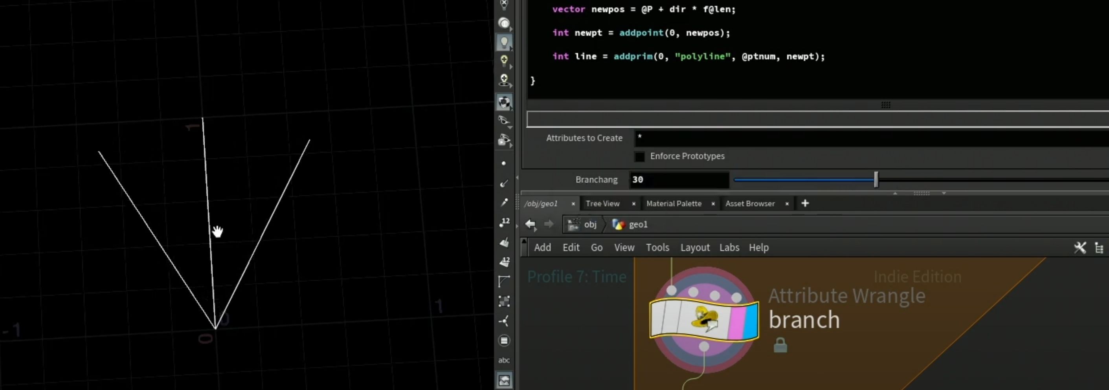
Task: Add a new pane tab with plus
Action: [x=804, y=203]
